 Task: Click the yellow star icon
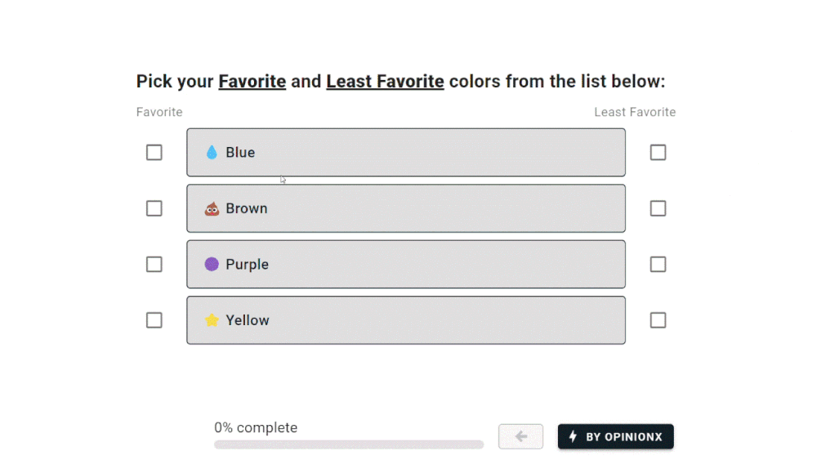212,320
